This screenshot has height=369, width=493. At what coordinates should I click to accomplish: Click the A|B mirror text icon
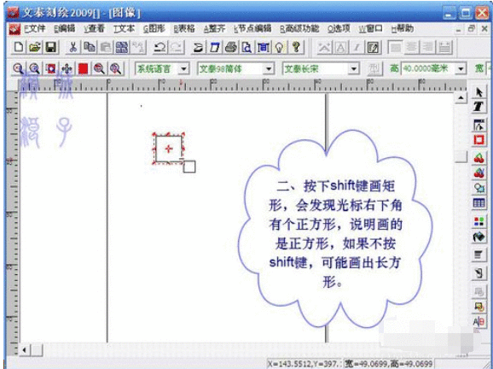pyautogui.click(x=478, y=321)
